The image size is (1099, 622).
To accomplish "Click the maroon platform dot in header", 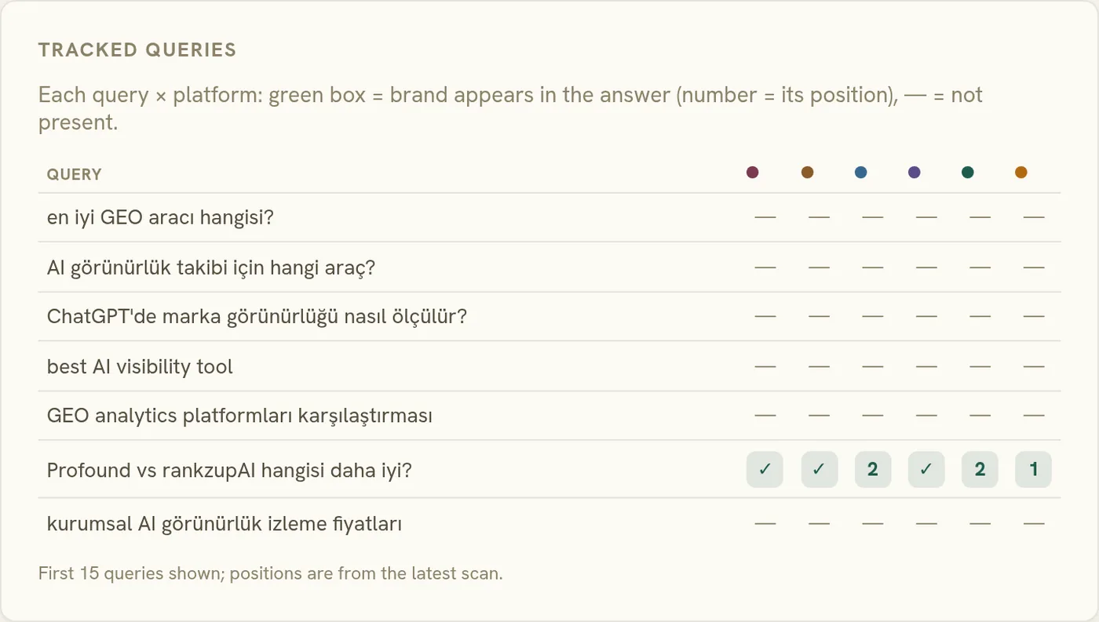I will (753, 173).
